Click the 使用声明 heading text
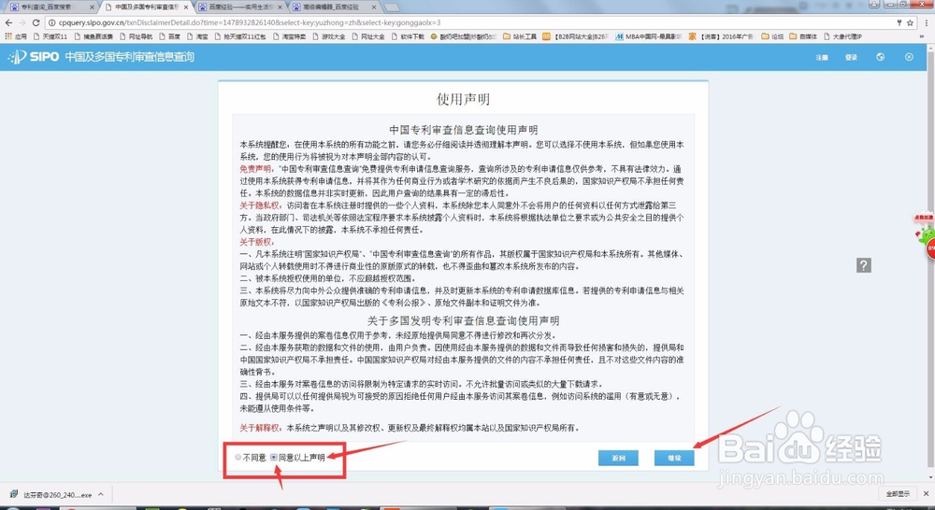Screen dimensions: 935x510 tap(464, 99)
